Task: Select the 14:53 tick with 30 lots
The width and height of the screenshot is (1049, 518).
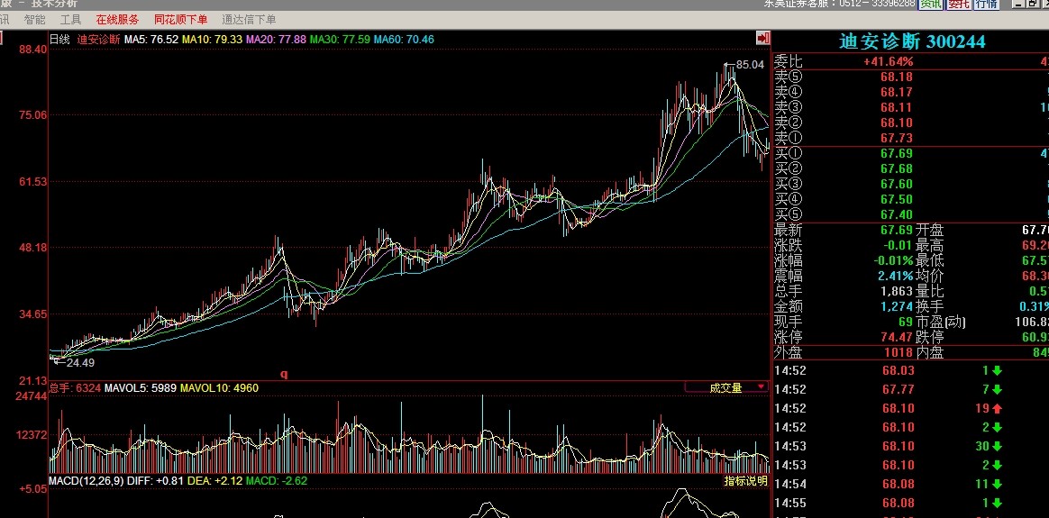Action: (911, 447)
